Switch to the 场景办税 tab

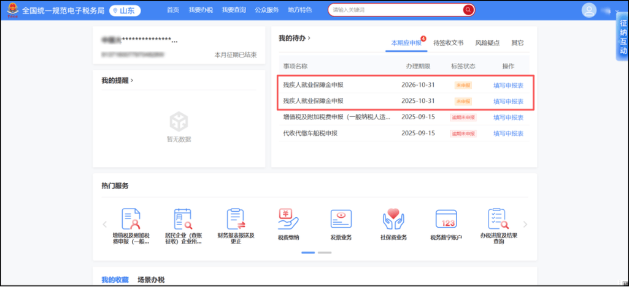click(x=151, y=280)
